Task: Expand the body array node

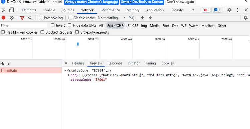Action: tap(69, 75)
